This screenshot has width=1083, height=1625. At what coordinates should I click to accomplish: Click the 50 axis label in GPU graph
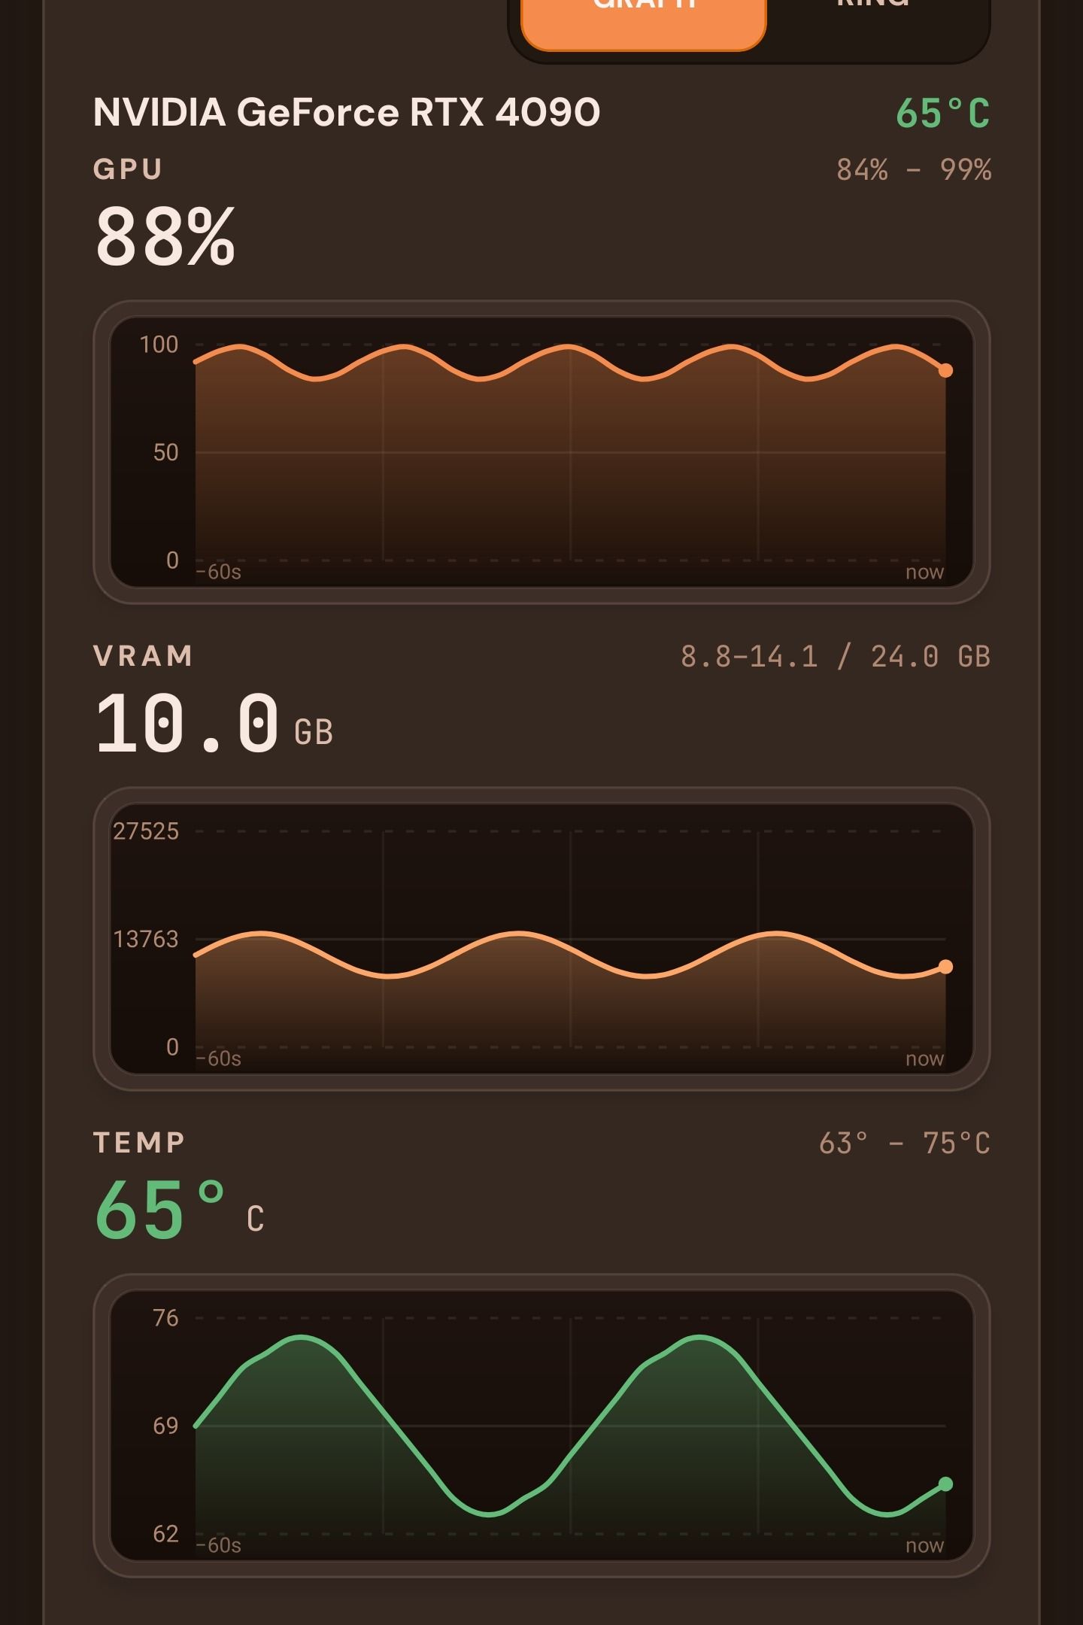coord(165,452)
